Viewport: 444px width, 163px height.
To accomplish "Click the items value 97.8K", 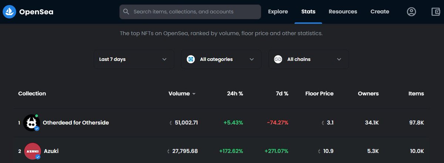I will tap(417, 123).
